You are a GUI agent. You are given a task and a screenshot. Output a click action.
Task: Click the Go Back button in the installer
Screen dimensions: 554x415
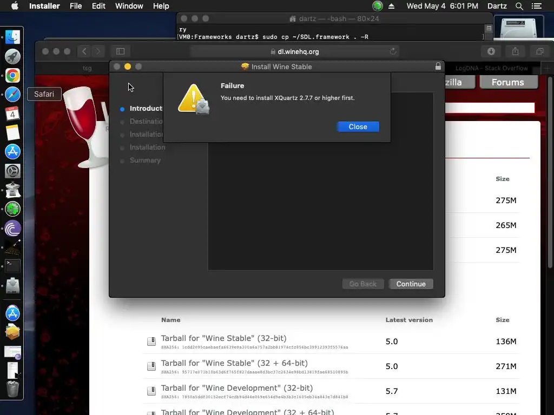[x=363, y=284]
